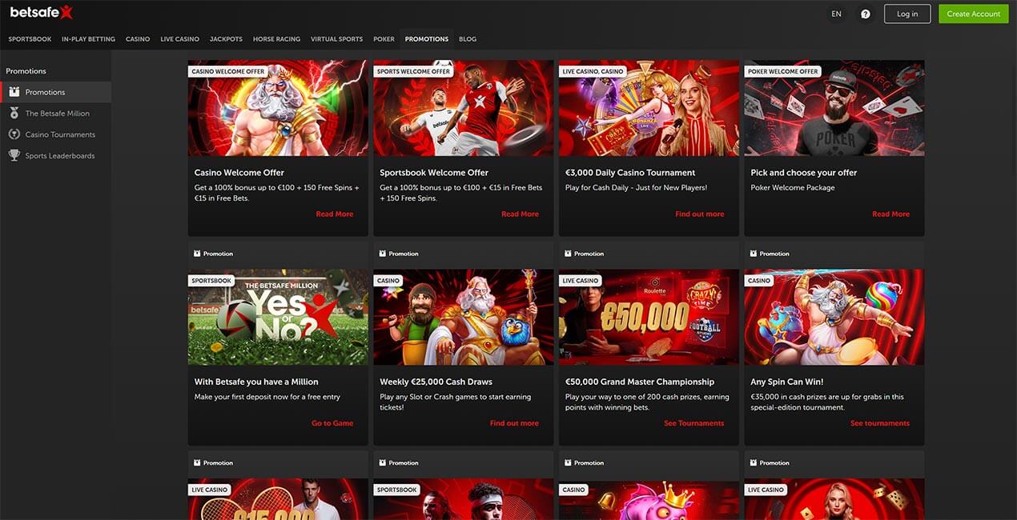Viewport: 1017px width, 520px height.
Task: Find out more about Weekly Cash Draws
Action: tap(514, 423)
